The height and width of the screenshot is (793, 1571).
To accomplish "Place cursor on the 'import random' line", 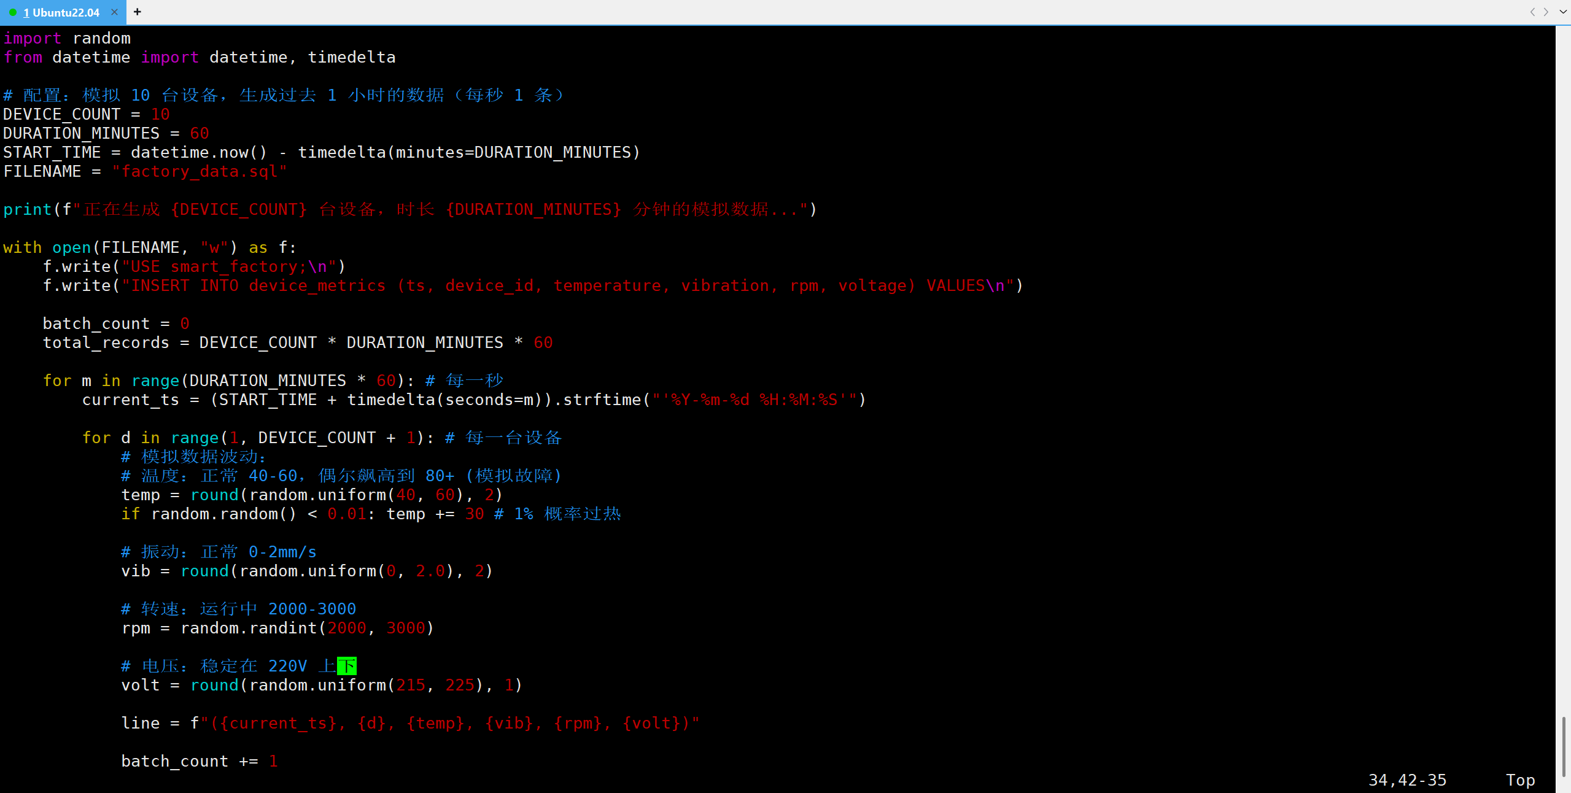I will click(x=68, y=38).
